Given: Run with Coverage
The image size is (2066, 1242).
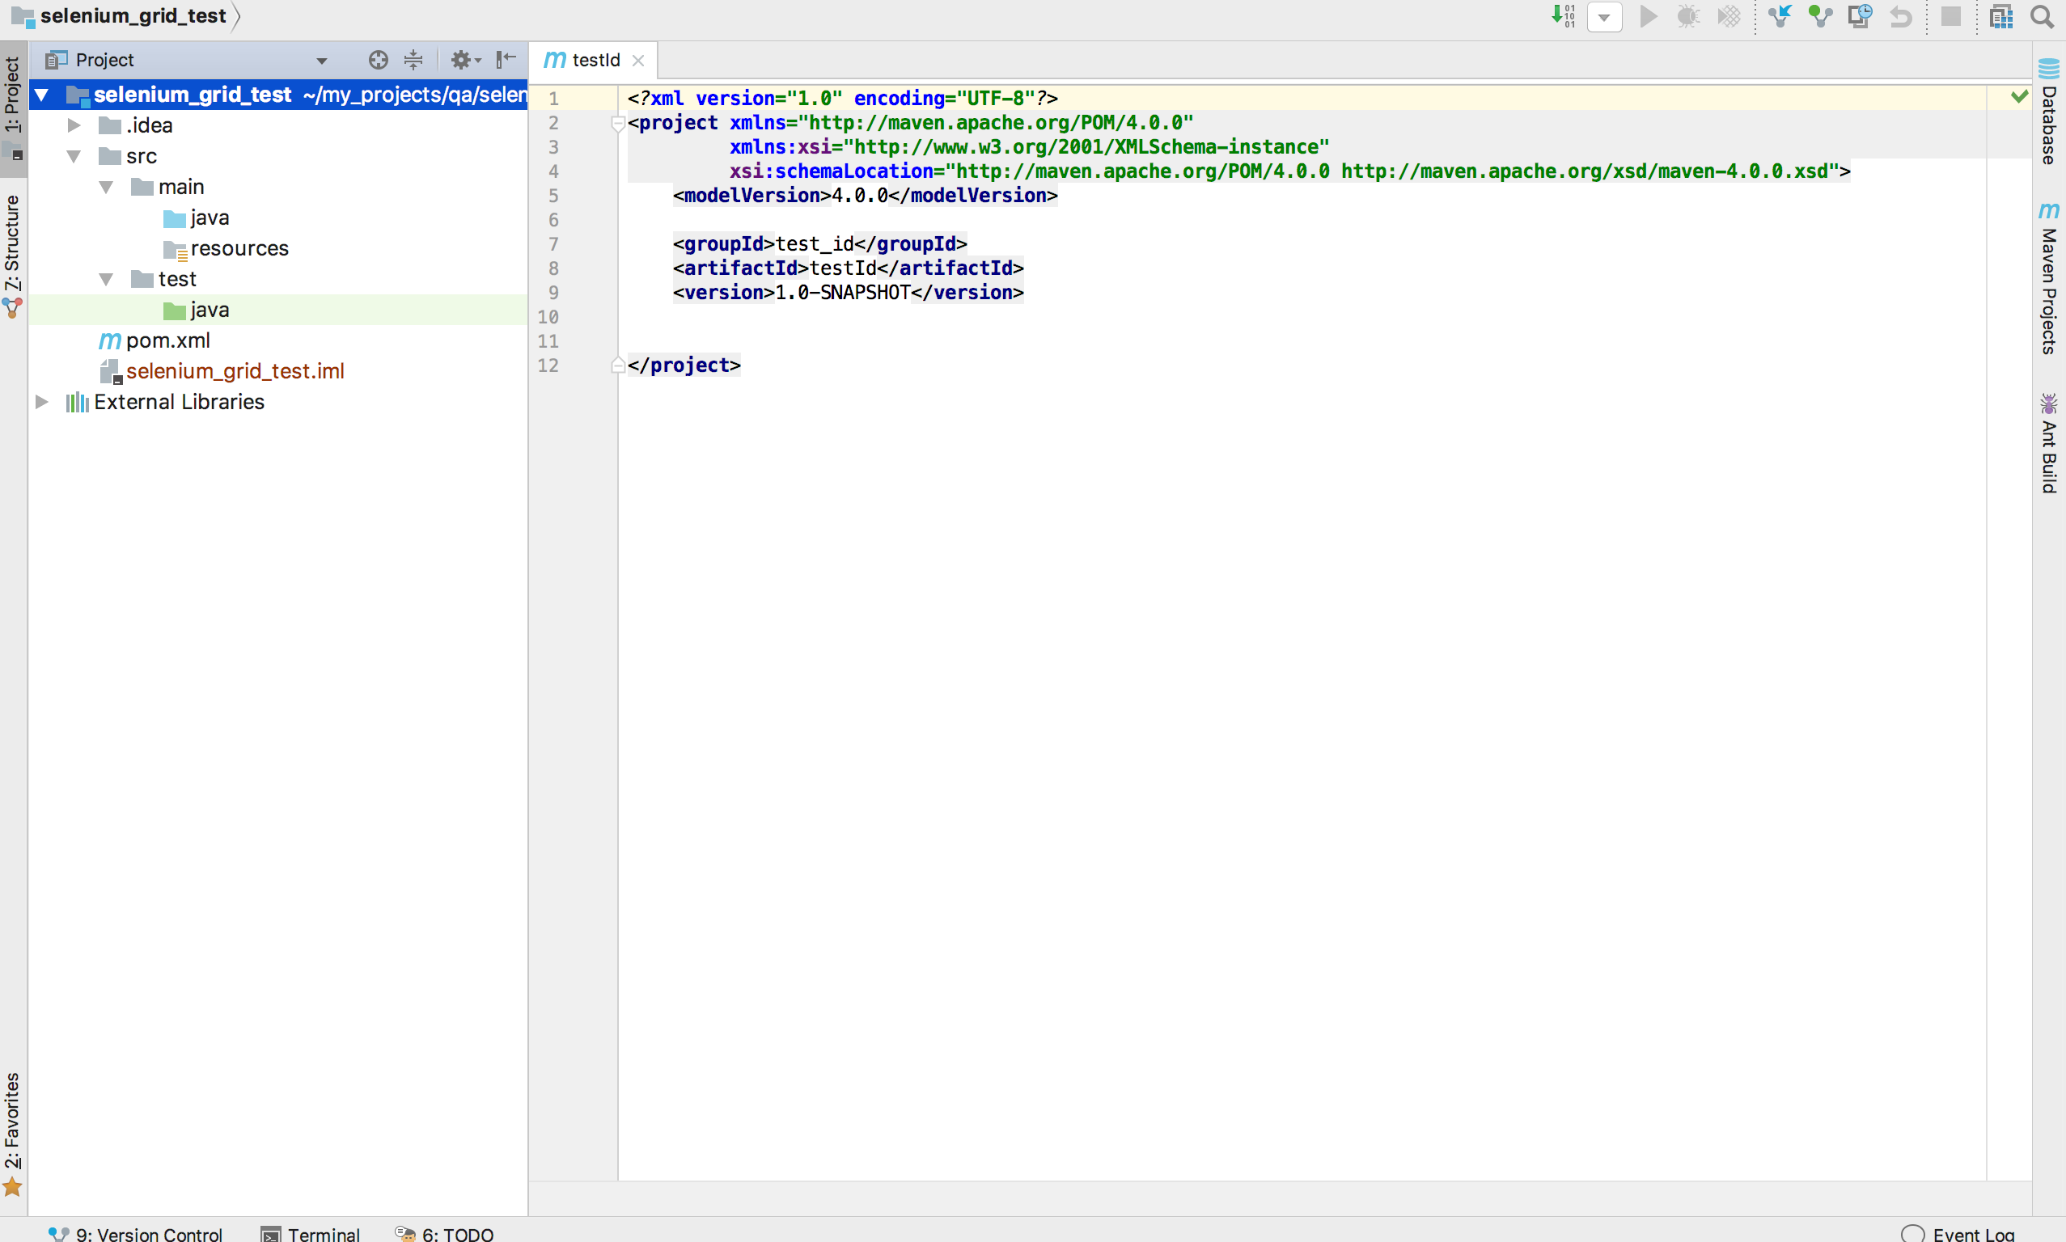Looking at the screenshot, I should 1729,17.
